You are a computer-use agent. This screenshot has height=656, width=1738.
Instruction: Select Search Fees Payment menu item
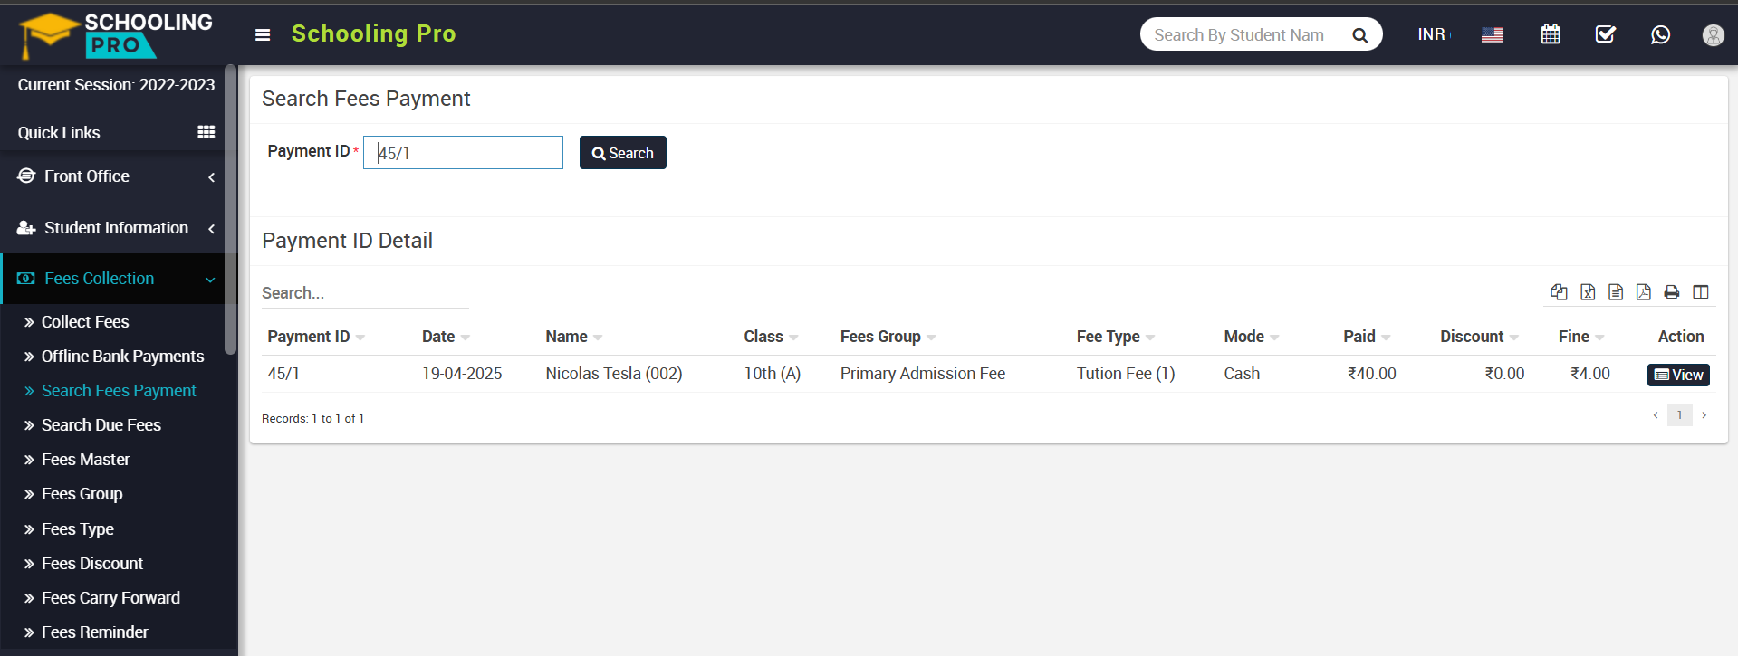[119, 391]
